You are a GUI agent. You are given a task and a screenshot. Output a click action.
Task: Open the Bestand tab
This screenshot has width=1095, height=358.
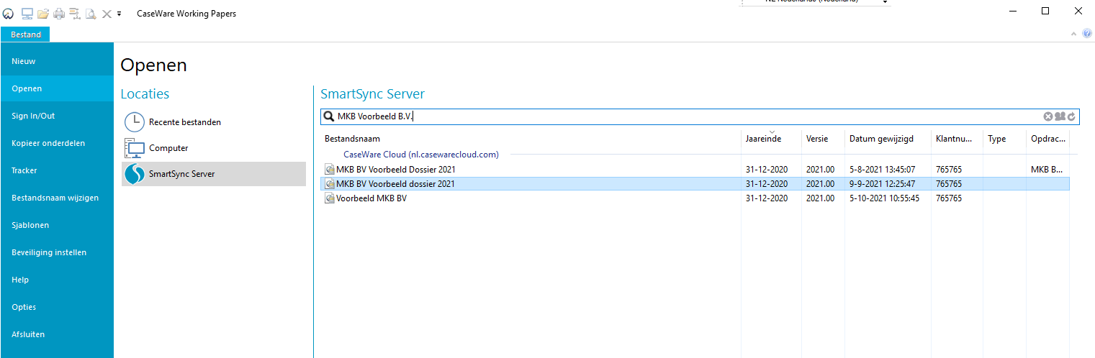tap(26, 35)
